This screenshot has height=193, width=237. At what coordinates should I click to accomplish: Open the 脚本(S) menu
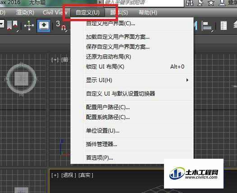(x=119, y=13)
